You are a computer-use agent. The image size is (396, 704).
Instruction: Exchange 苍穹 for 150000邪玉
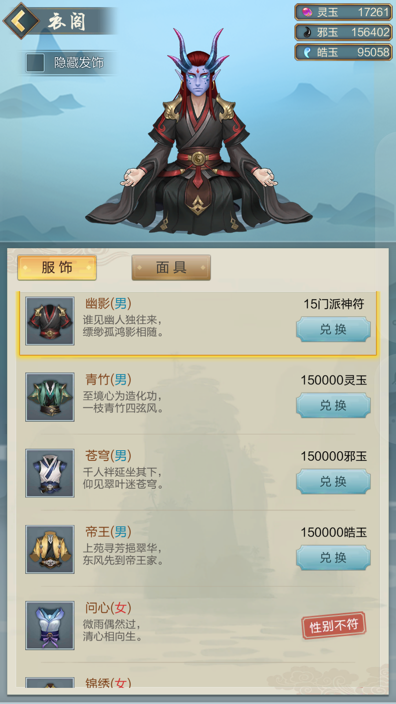pyautogui.click(x=333, y=481)
